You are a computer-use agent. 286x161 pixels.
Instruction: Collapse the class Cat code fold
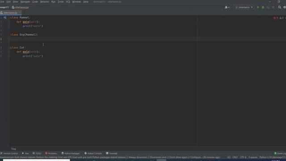[x=9, y=47]
